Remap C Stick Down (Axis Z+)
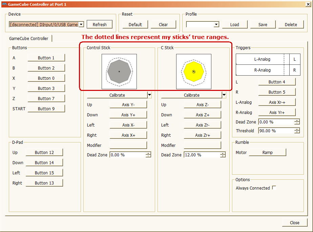The height and width of the screenshot is (232, 313). point(203,115)
